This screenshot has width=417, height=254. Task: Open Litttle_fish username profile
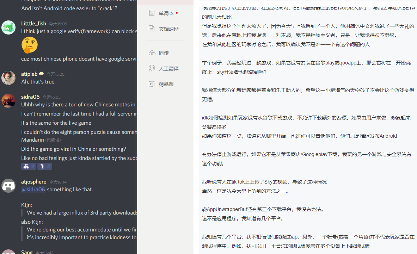click(x=33, y=24)
